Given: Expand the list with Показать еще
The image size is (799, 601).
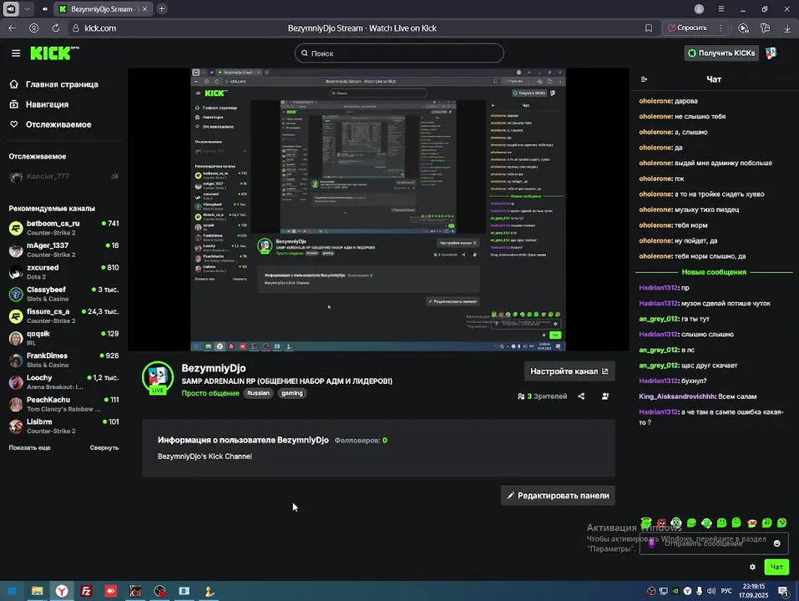Looking at the screenshot, I should click(x=29, y=447).
